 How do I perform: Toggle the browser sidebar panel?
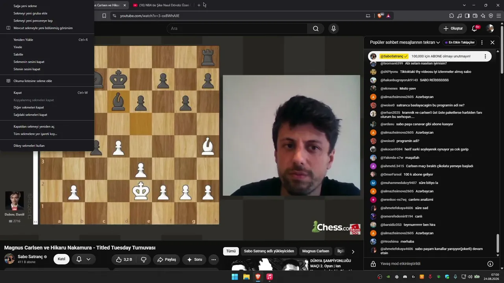point(467,16)
